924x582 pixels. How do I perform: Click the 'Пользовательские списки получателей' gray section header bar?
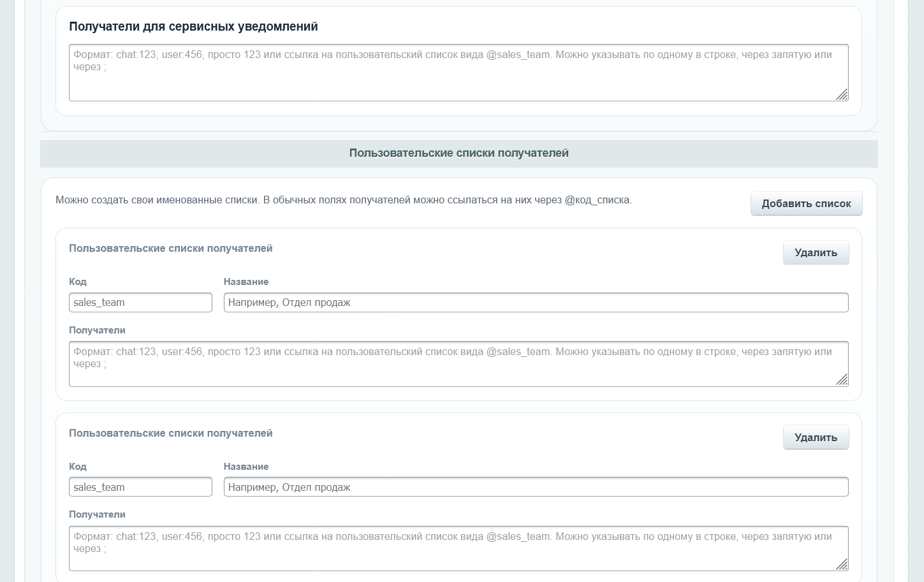458,154
